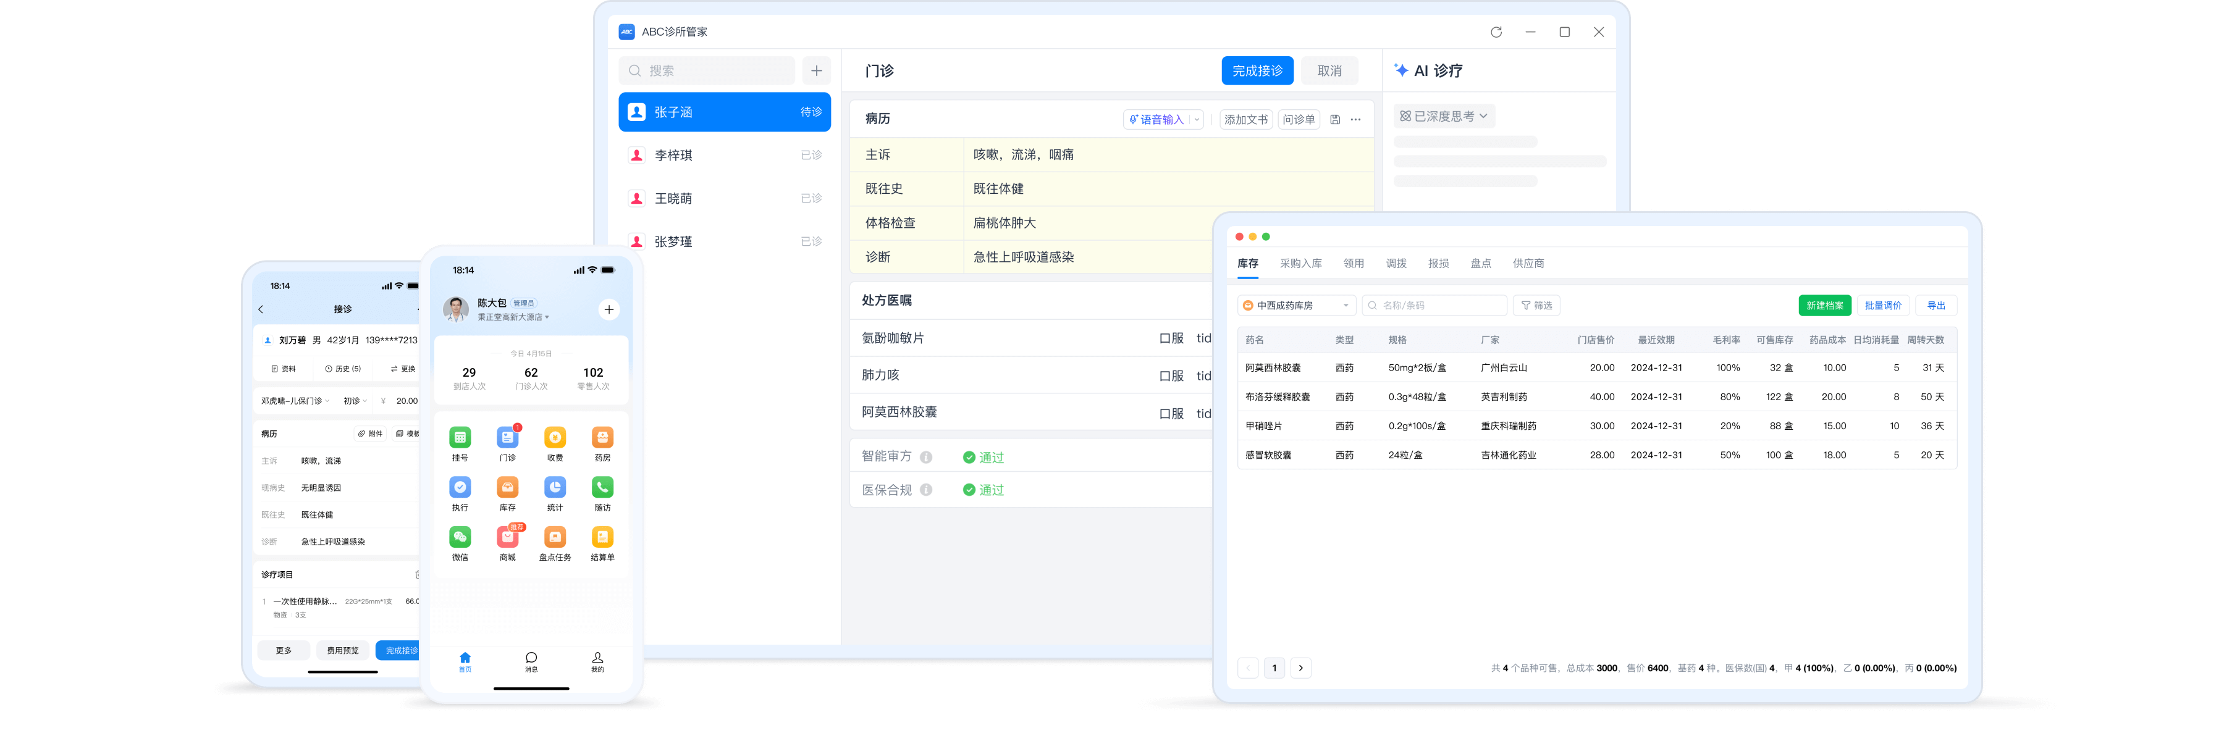Screen dimensions: 2224x741
Task: Click the save icon beside 问诊单
Action: pyautogui.click(x=1335, y=120)
